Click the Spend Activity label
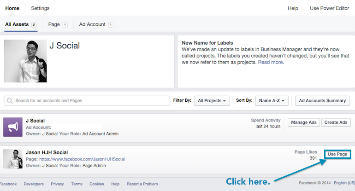The width and height of the screenshot is (355, 191). [266, 120]
